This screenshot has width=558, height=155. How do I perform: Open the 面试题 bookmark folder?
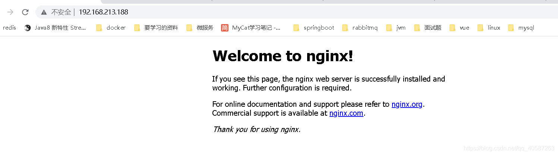tap(428, 27)
